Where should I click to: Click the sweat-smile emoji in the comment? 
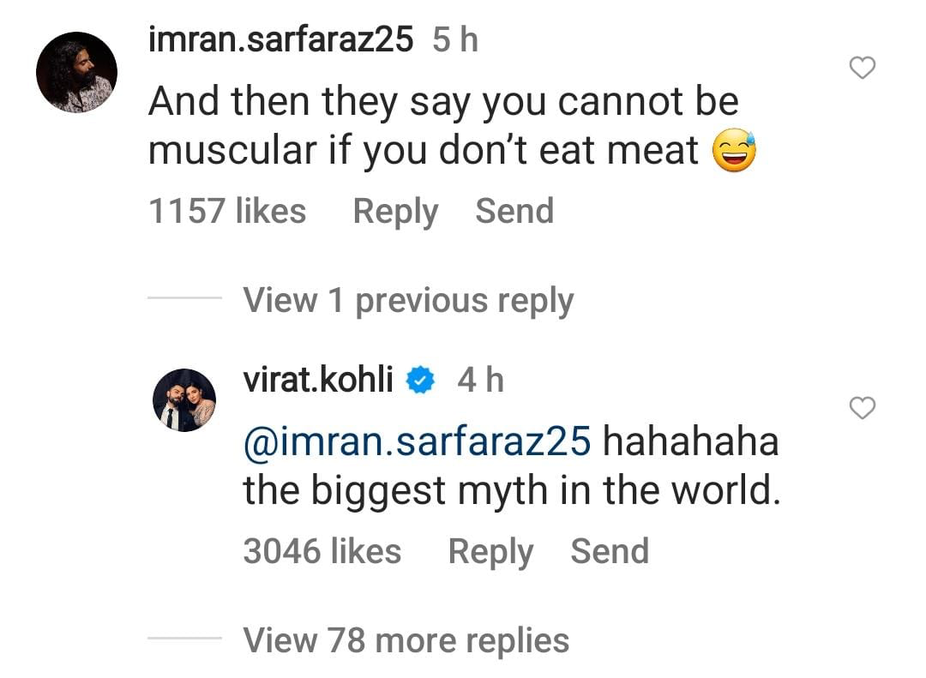(x=735, y=151)
